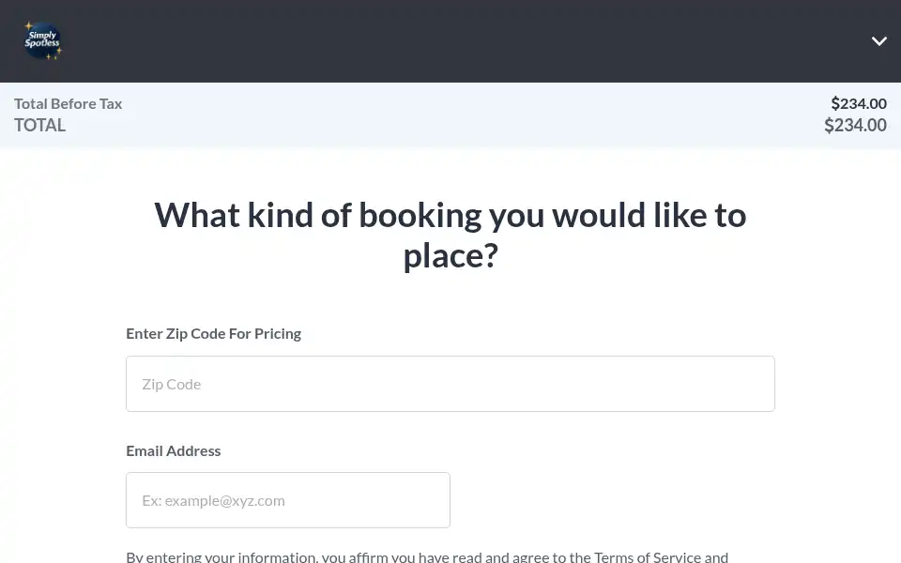Click the word 'booking' in the heading
The height and width of the screenshot is (563, 901).
420,217
